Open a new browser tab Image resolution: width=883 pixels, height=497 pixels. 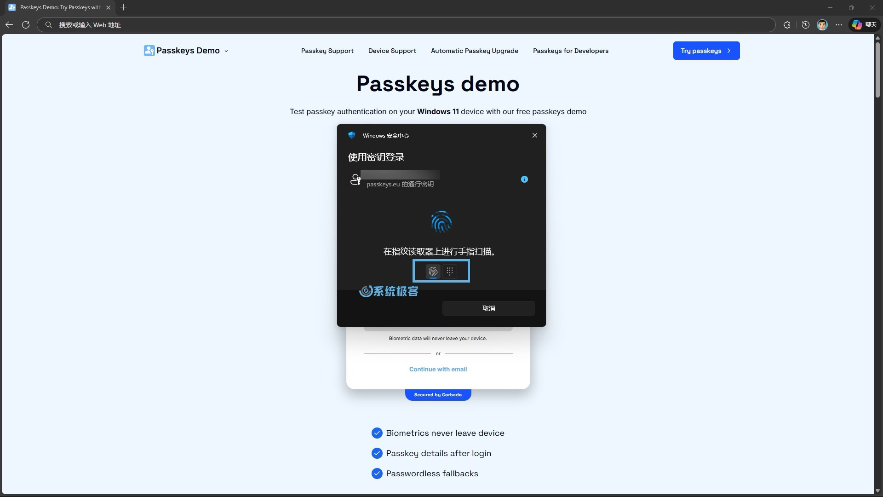tap(123, 7)
